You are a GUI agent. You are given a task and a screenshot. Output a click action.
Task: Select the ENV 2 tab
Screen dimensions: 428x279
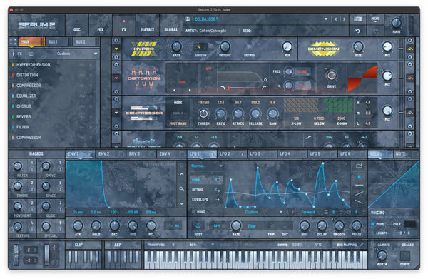pos(111,154)
